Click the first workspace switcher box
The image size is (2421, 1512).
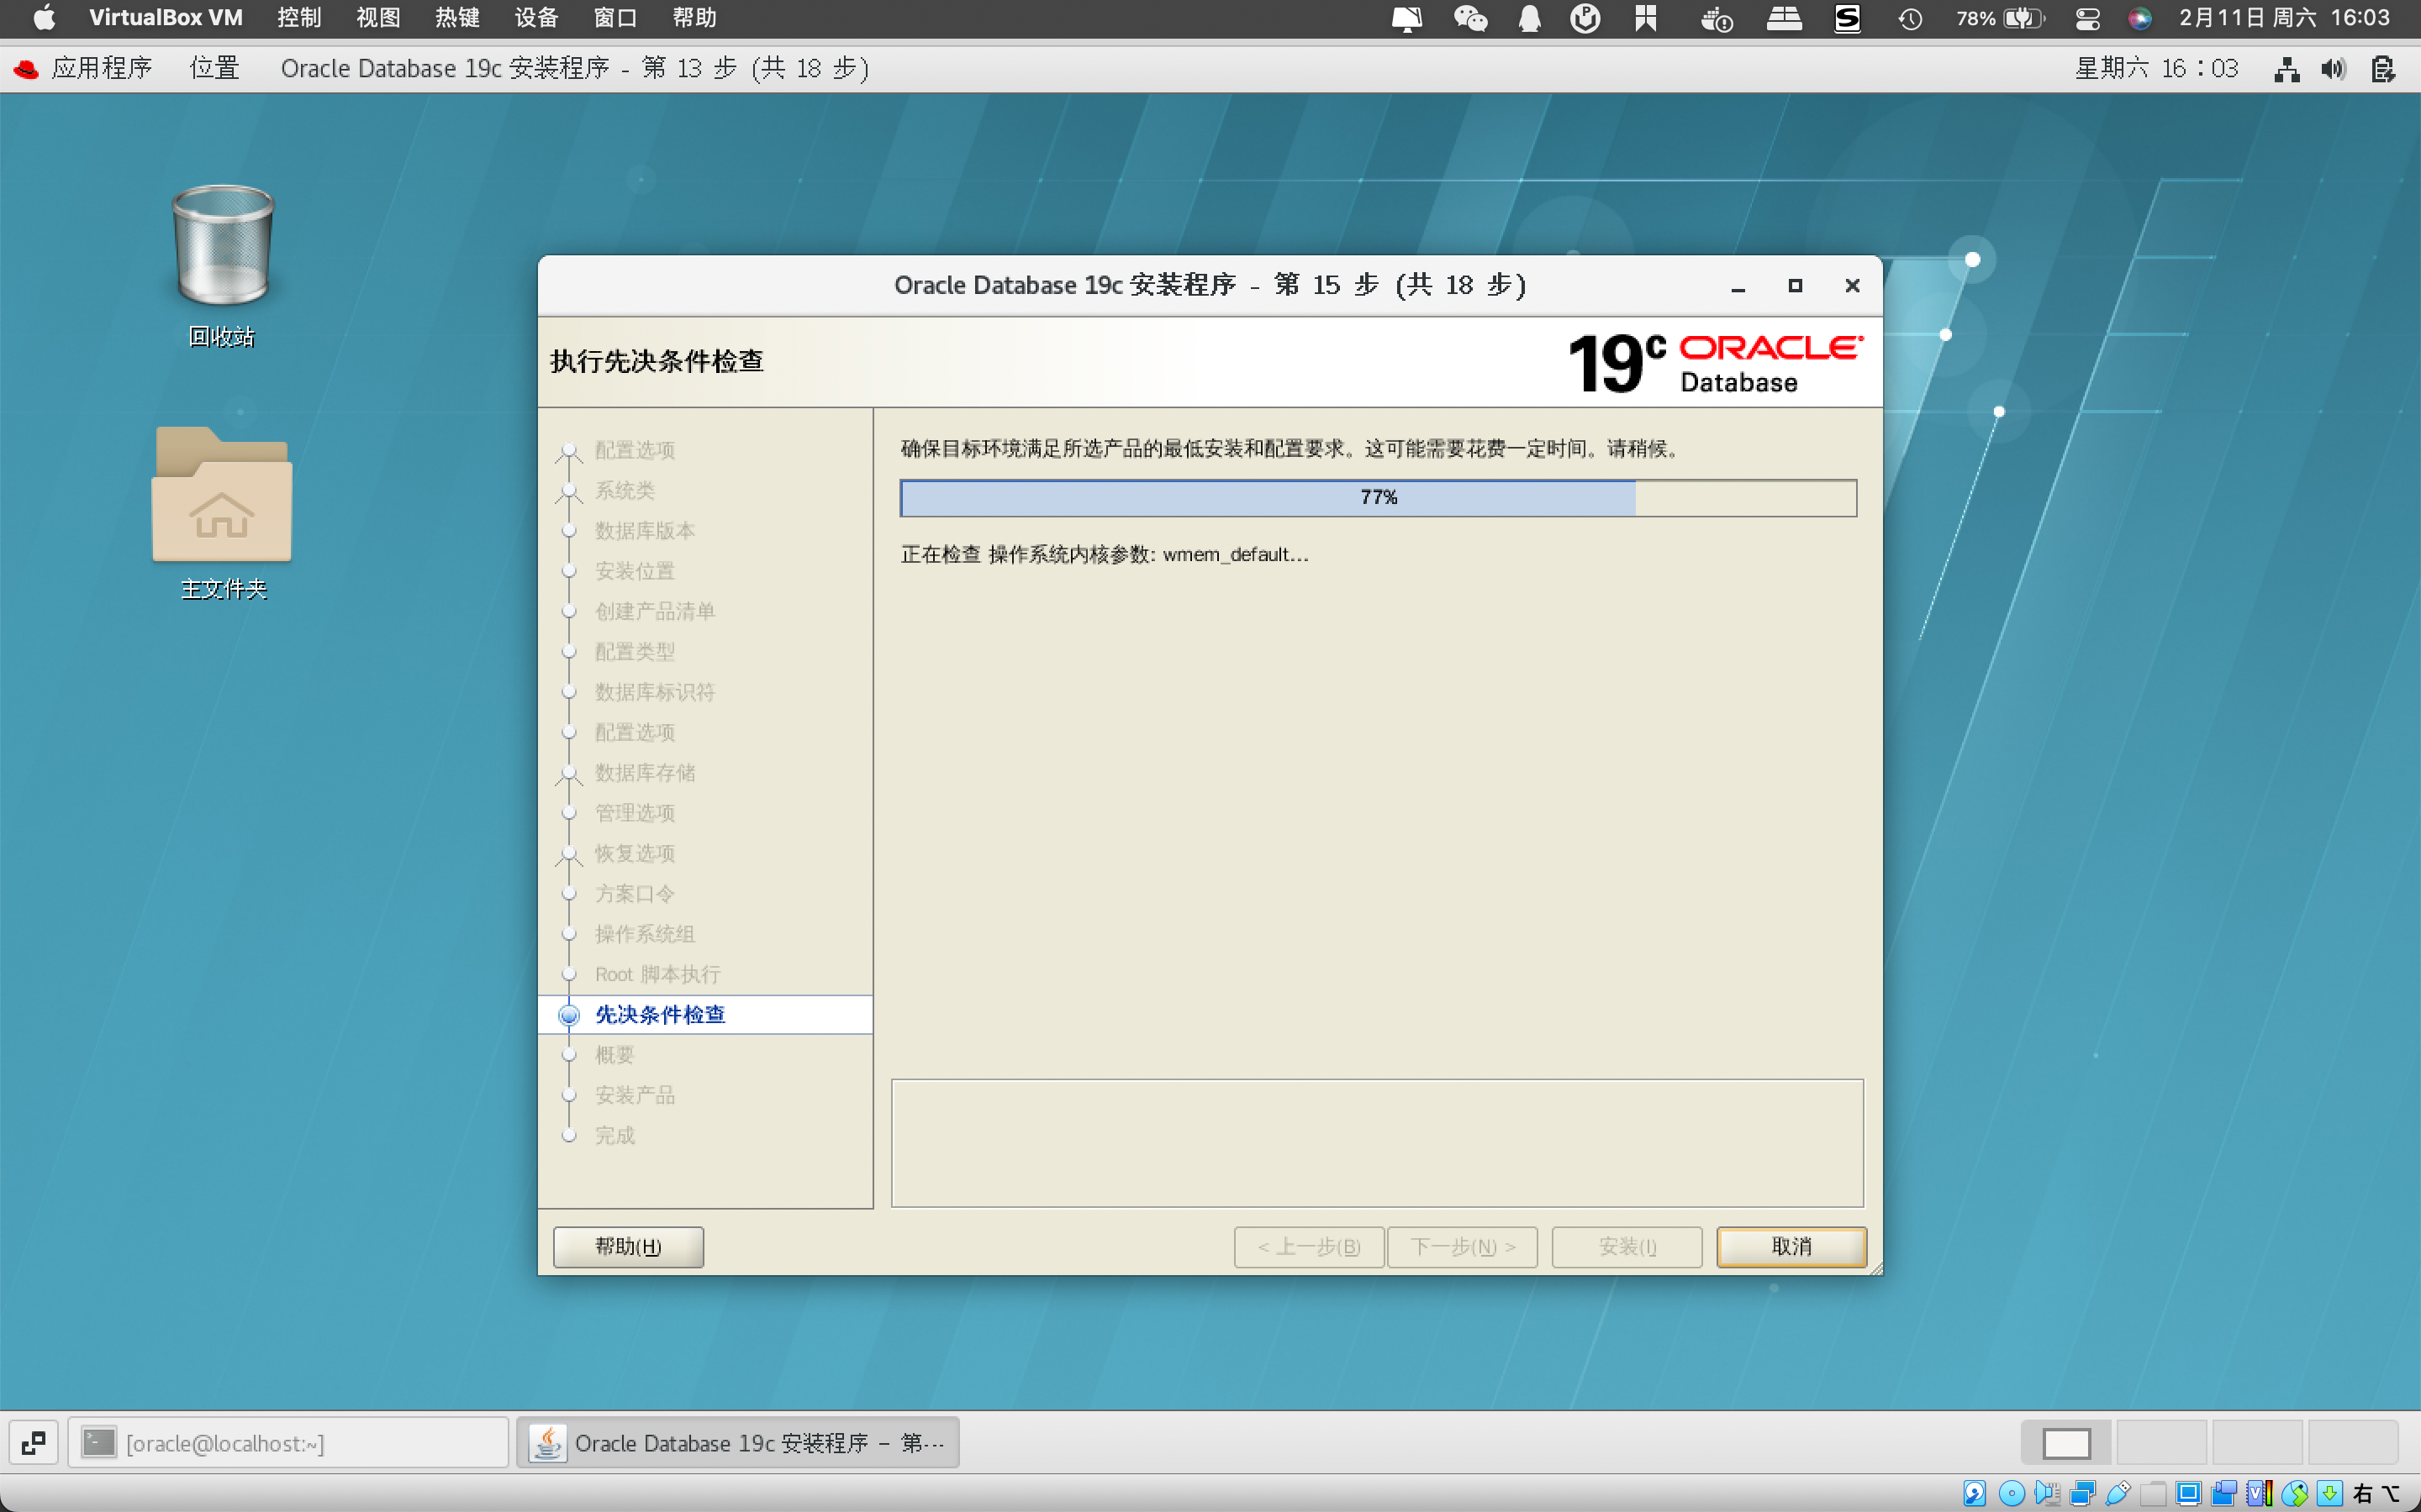point(2066,1443)
